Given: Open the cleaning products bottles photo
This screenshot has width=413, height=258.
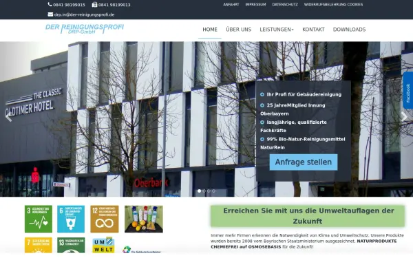Looking at the screenshot, I should tap(144, 219).
